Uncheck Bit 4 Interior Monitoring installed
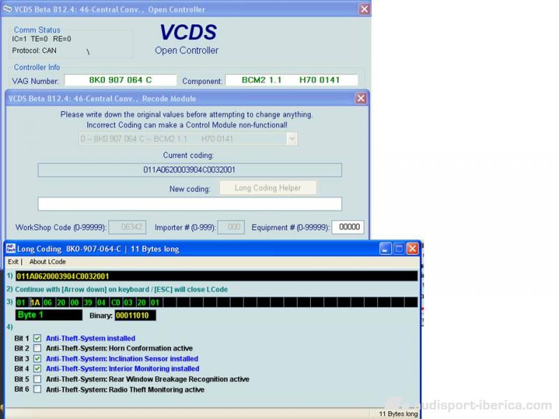 (x=38, y=369)
